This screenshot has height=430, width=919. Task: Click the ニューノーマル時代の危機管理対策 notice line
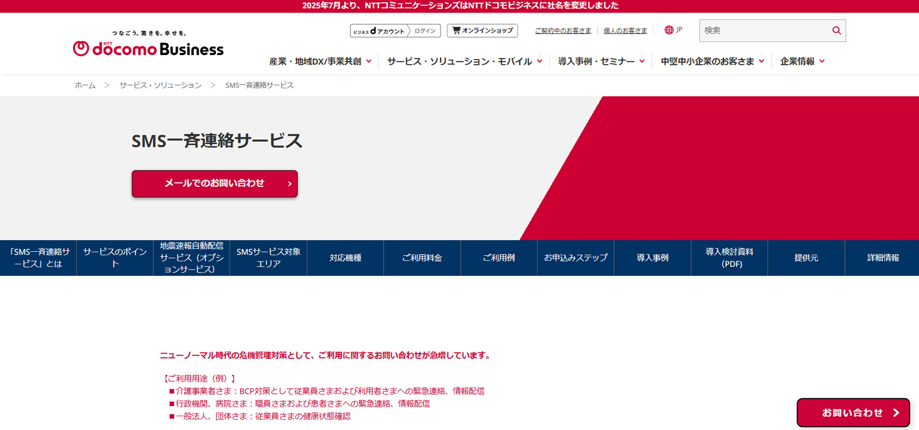coord(326,355)
